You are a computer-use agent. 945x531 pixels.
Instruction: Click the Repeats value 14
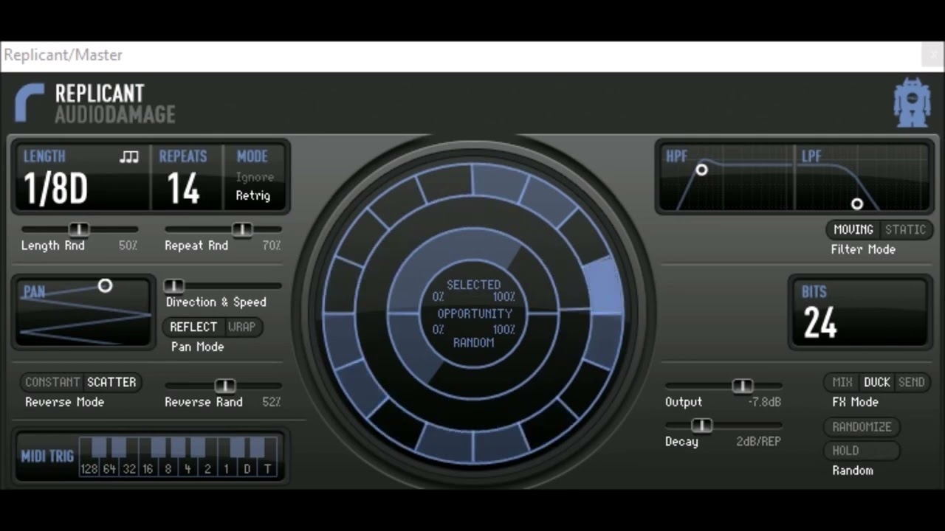183,189
